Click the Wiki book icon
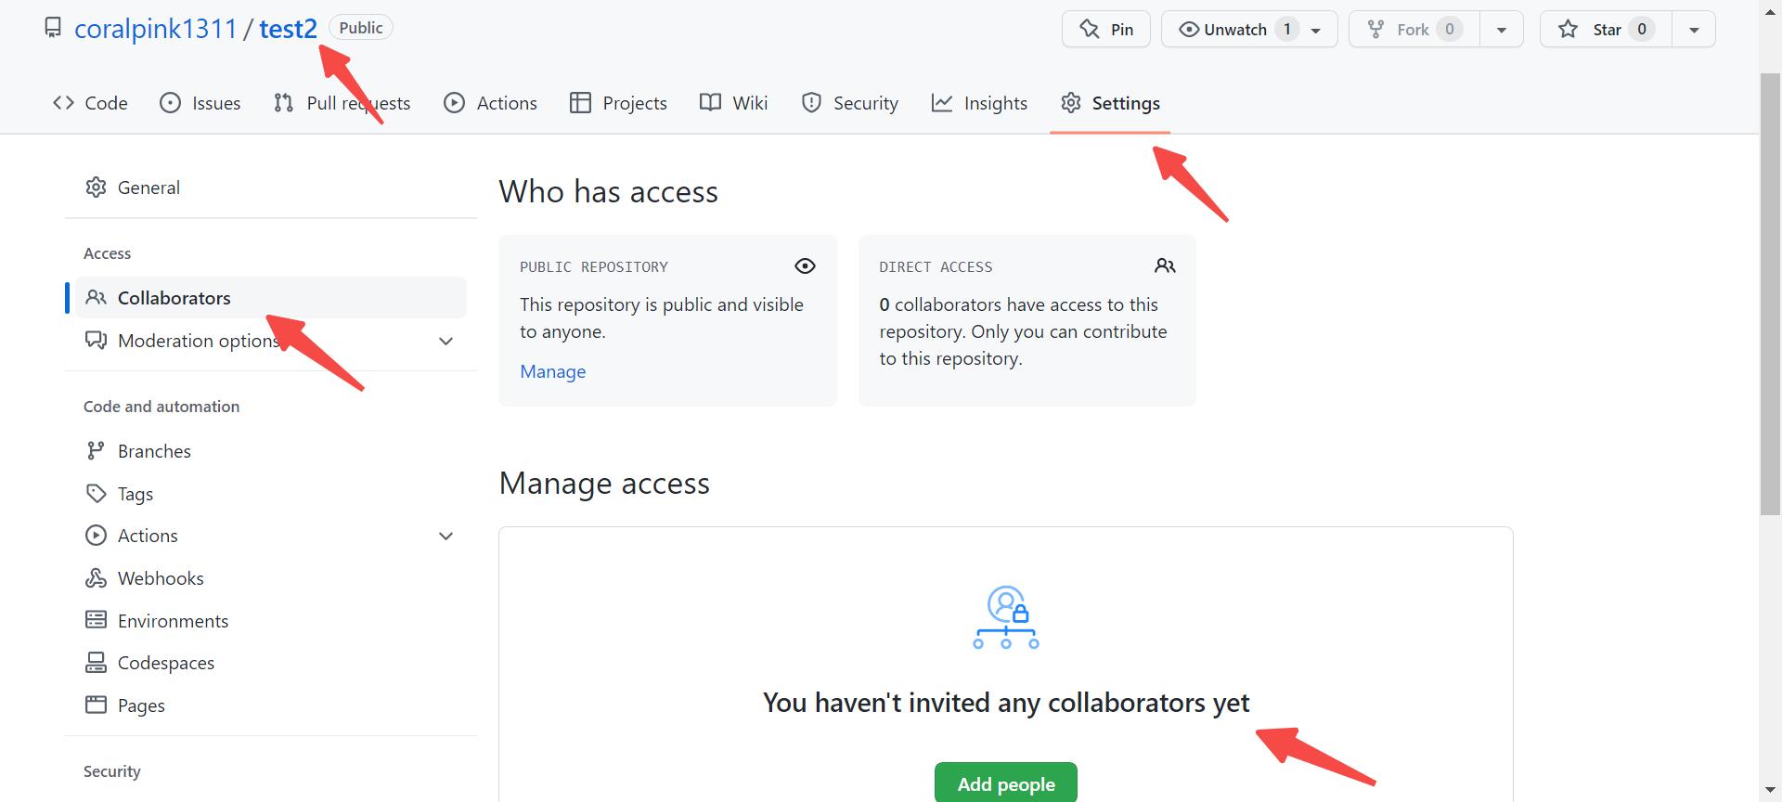 710,103
